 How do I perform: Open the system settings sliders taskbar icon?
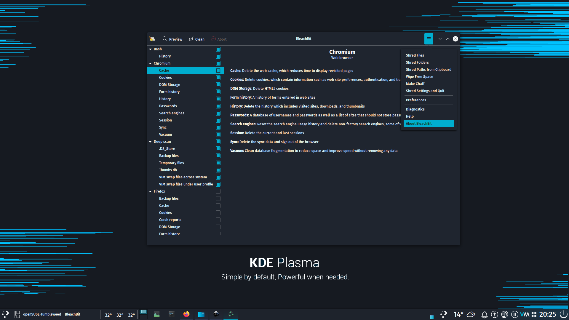(x=172, y=314)
